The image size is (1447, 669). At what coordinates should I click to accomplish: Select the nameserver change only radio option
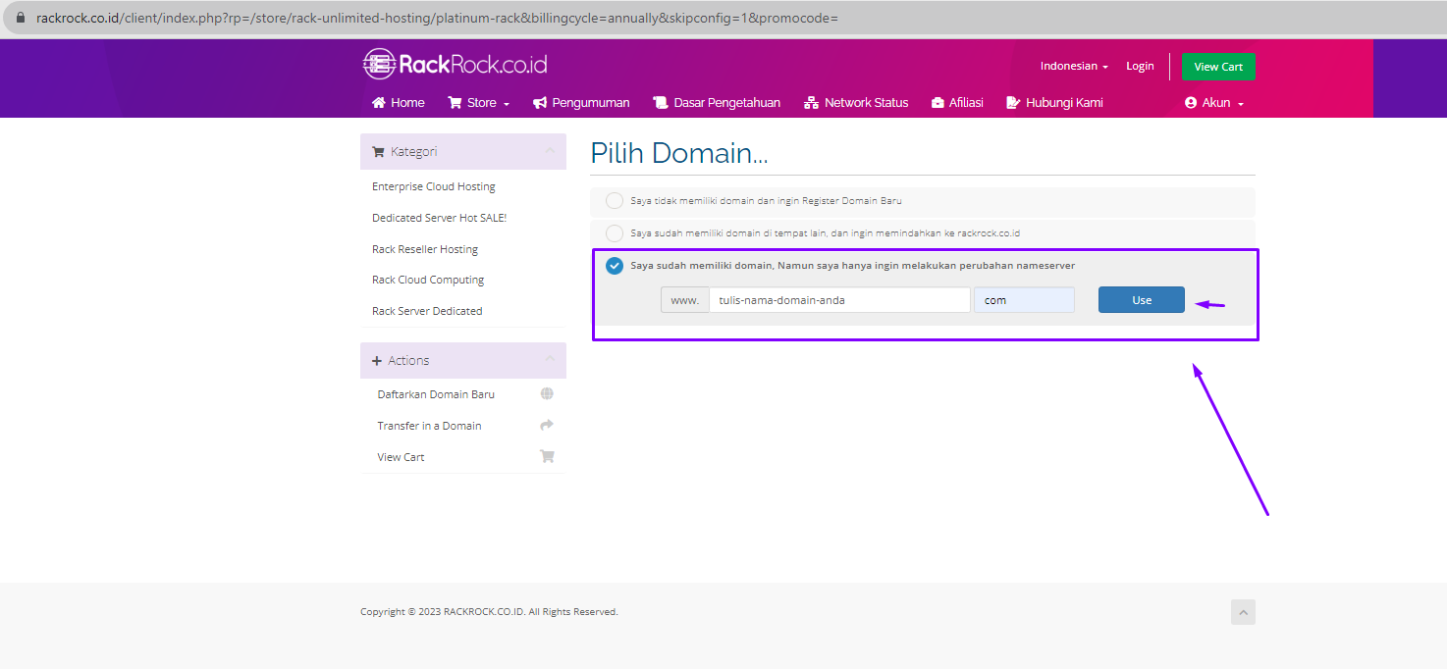[x=615, y=266]
